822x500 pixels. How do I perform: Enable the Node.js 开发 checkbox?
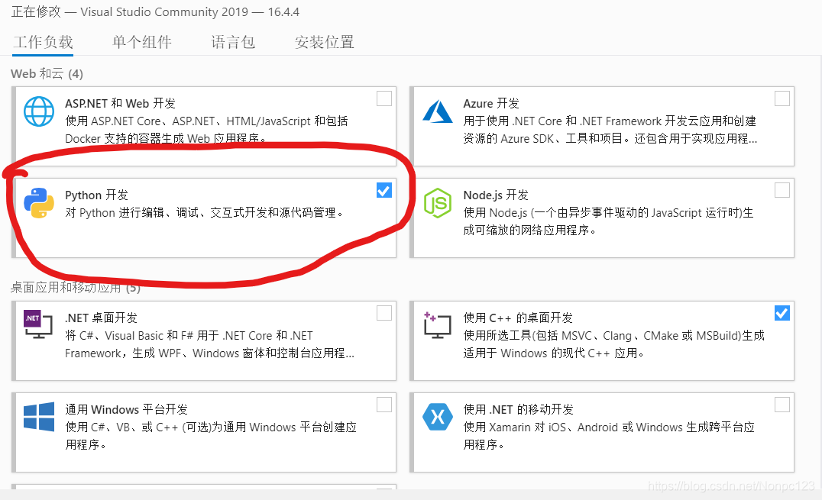(782, 190)
